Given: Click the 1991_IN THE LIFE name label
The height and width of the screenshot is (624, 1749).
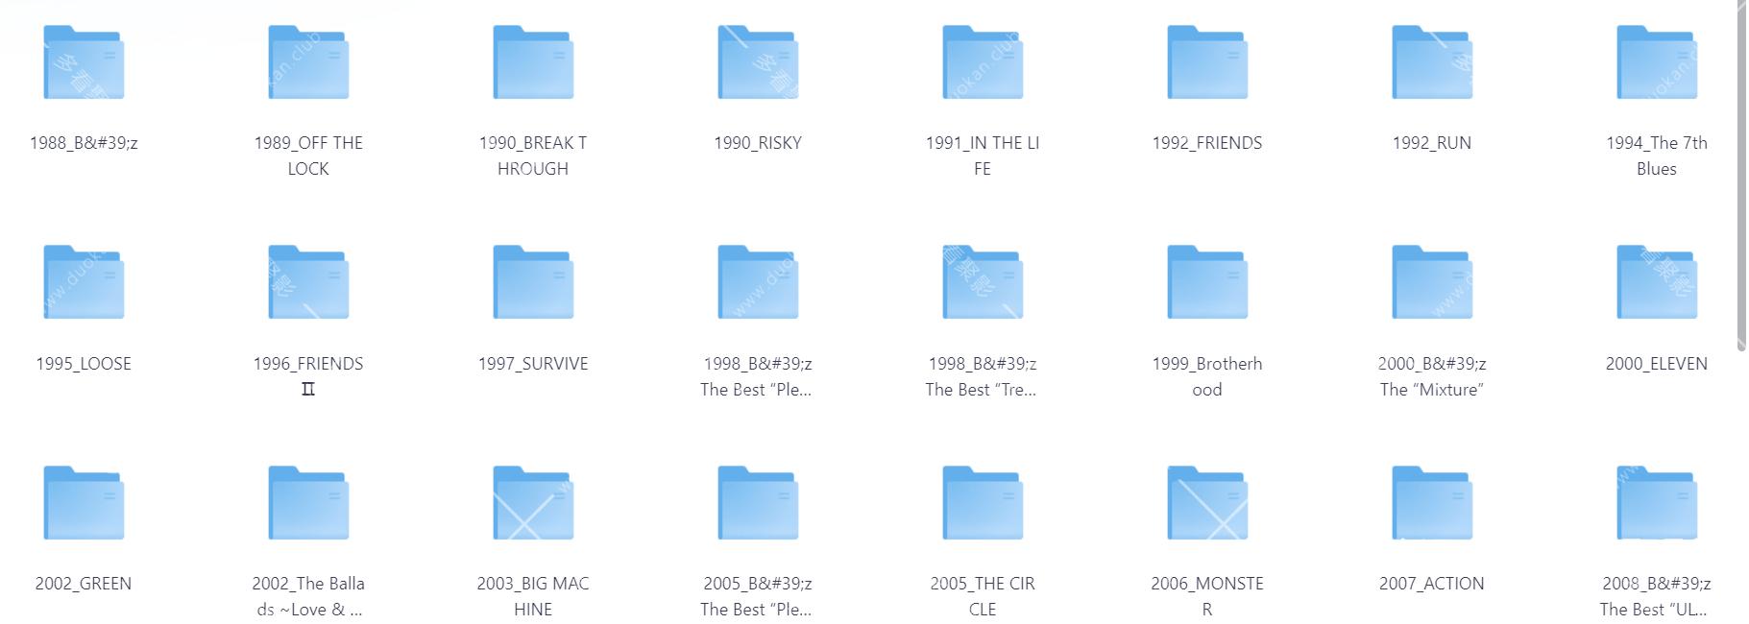Looking at the screenshot, I should point(982,156).
